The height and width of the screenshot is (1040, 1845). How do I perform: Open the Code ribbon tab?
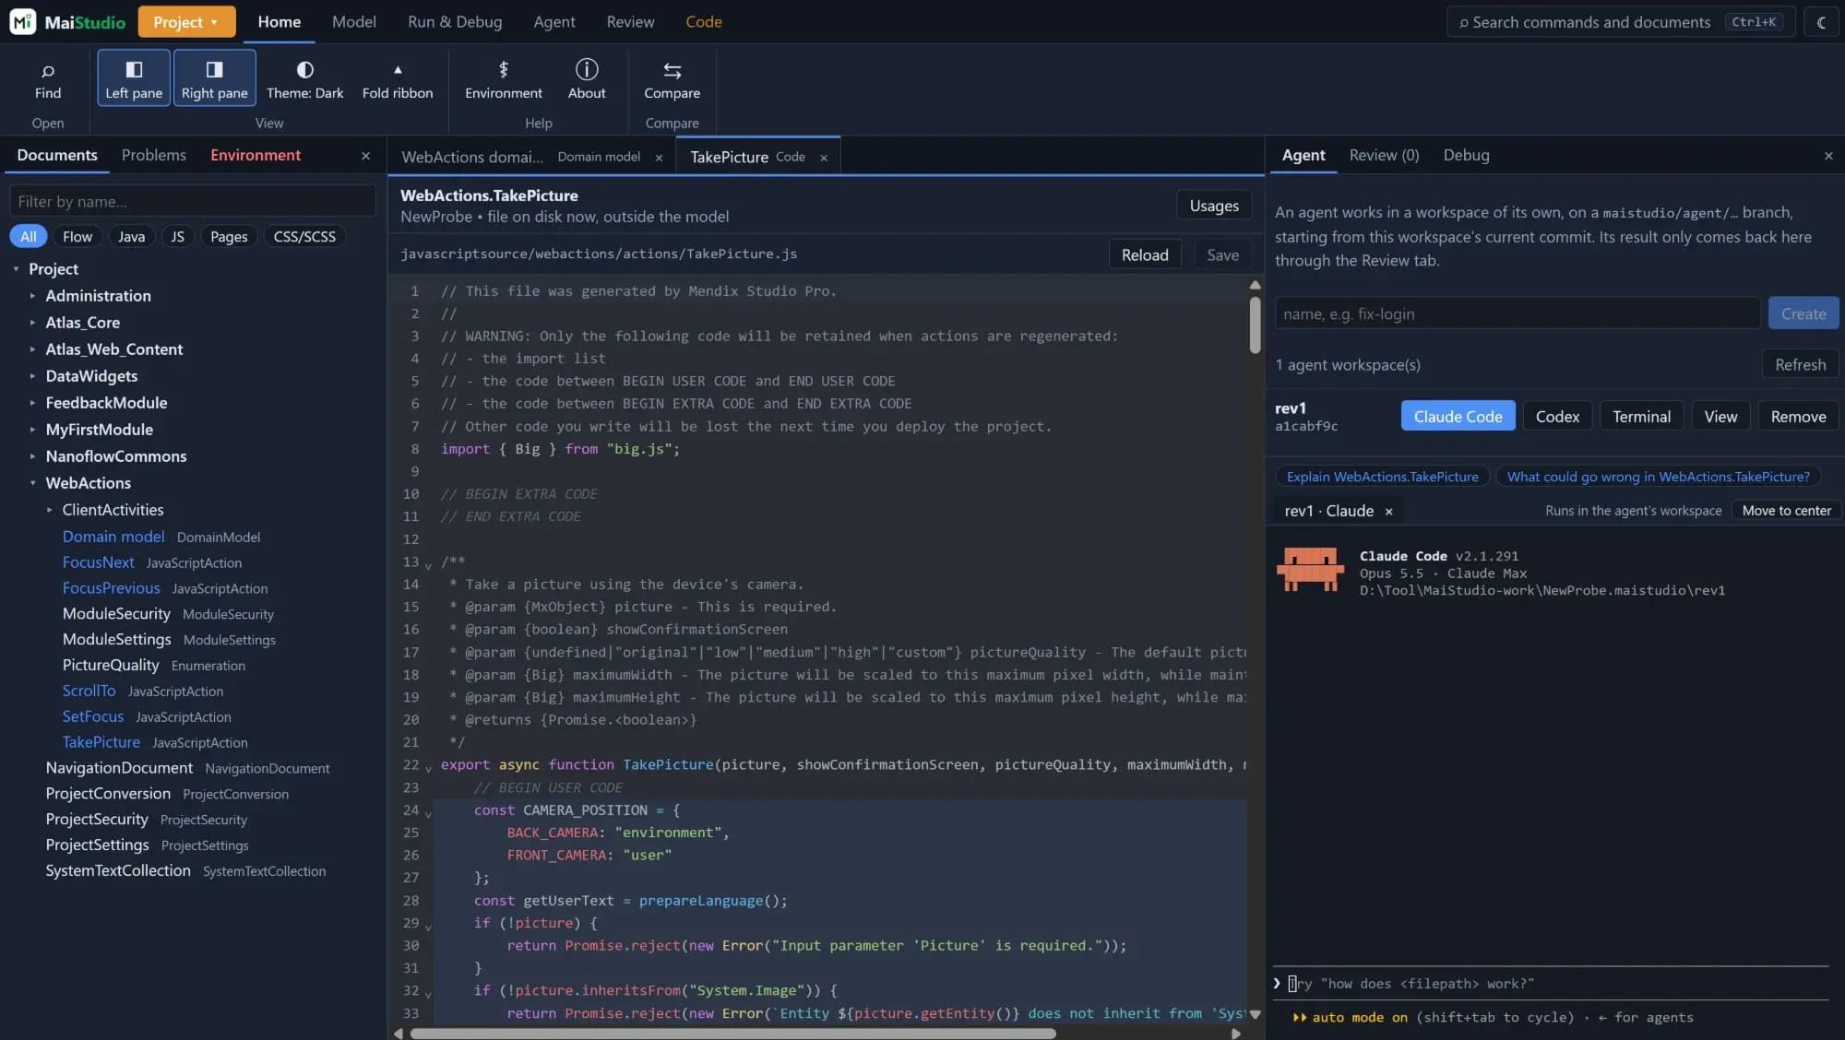click(x=703, y=21)
